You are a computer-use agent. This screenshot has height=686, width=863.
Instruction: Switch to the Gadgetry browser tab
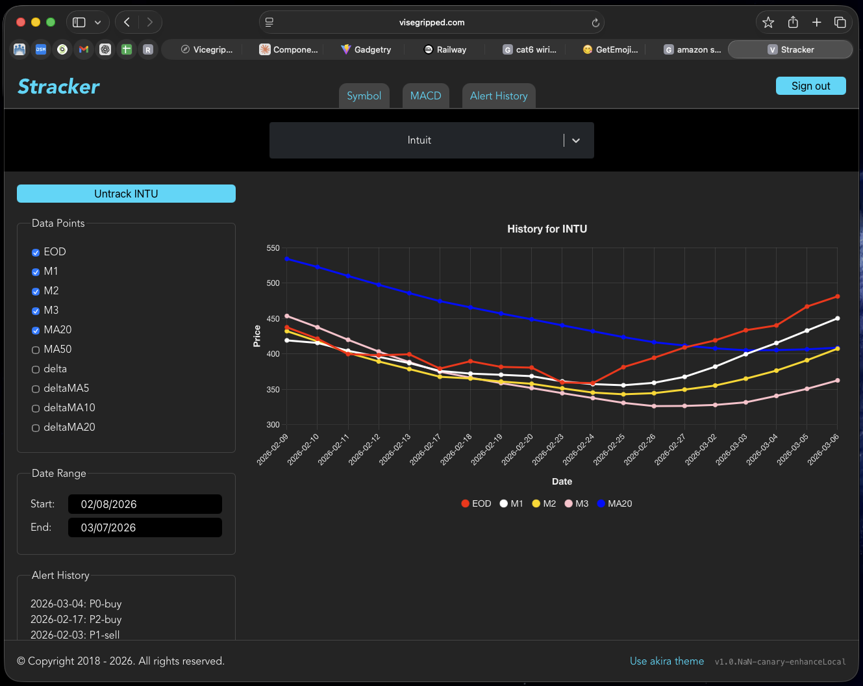[x=366, y=49]
